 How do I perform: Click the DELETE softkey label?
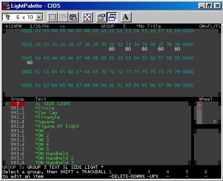pos(120,176)
